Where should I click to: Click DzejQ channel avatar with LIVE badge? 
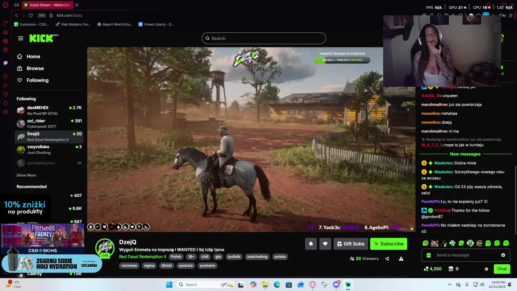[105, 249]
